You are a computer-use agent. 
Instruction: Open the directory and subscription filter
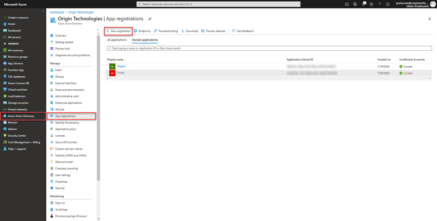click(355, 4)
